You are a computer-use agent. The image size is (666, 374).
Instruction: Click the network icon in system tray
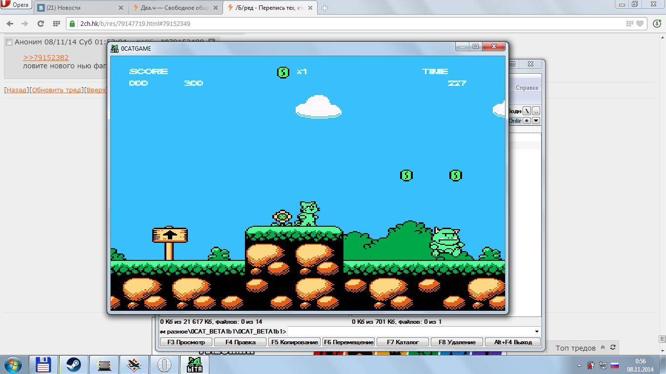click(603, 365)
